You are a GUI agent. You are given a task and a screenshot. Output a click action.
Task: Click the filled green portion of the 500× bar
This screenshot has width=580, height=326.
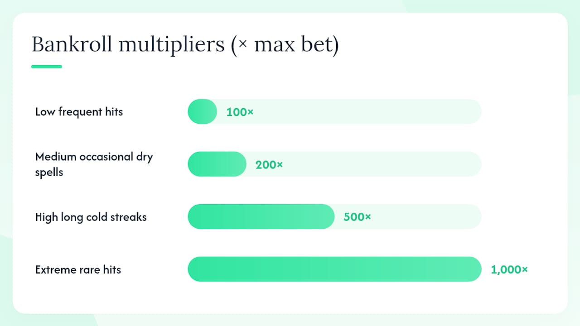[x=261, y=216]
